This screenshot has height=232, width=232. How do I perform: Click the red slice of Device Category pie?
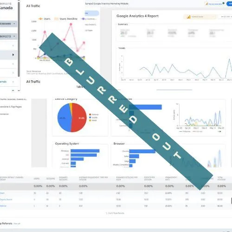79,117
